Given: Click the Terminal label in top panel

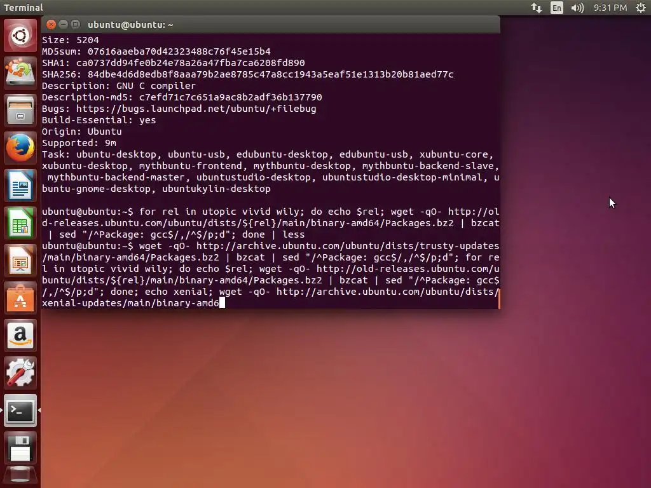Looking at the screenshot, I should coord(24,8).
